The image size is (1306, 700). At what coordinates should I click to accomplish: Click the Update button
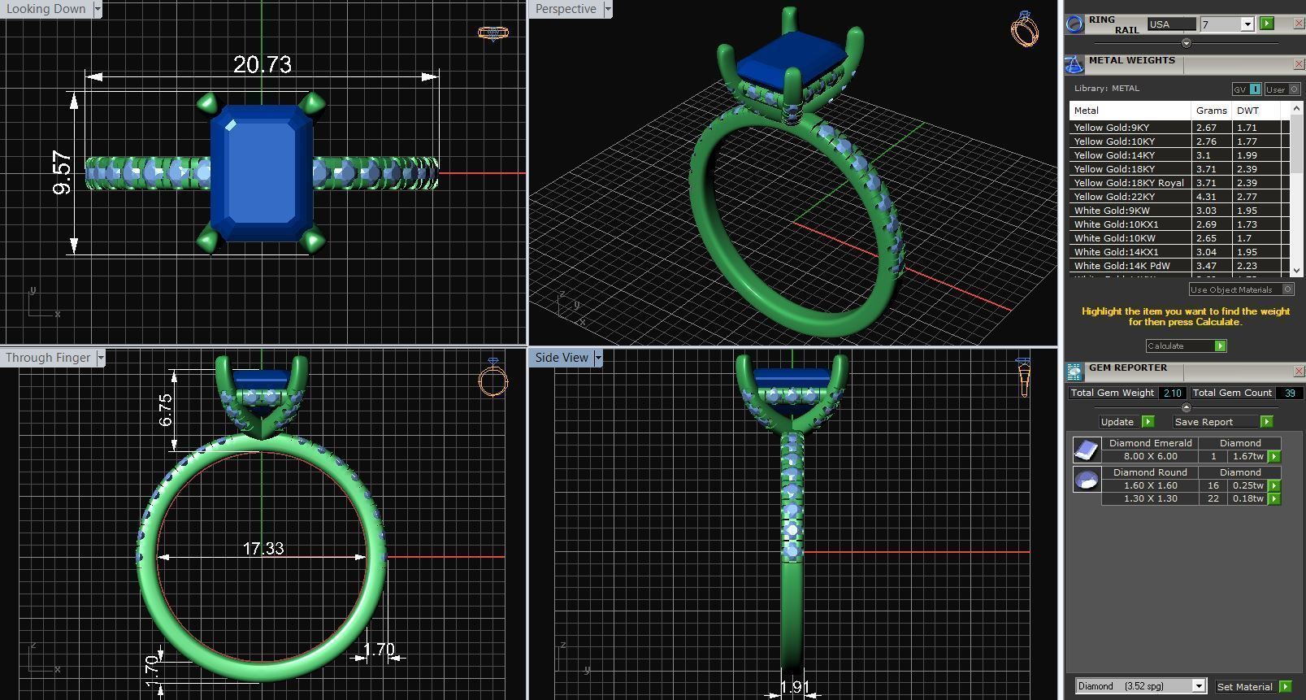[1118, 421]
